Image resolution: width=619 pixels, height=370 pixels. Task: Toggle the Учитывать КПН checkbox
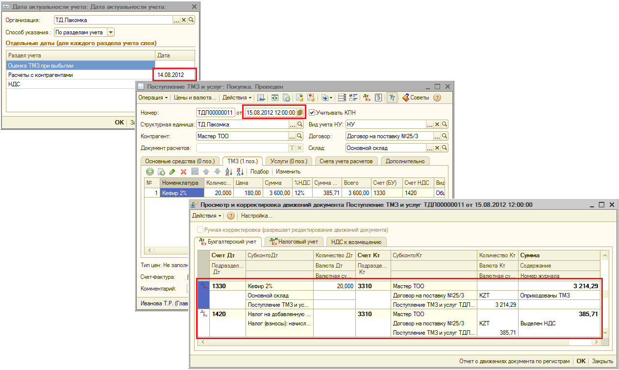(312, 113)
